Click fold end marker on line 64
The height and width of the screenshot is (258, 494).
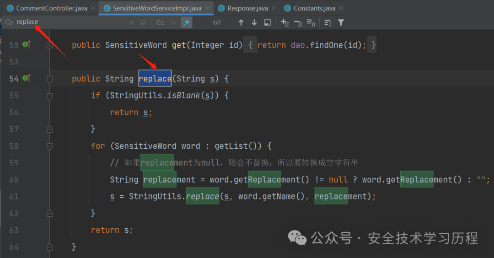coord(49,247)
